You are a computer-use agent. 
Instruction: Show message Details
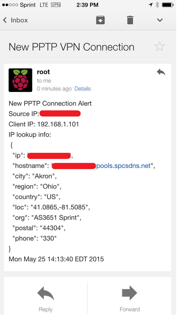click(x=83, y=89)
